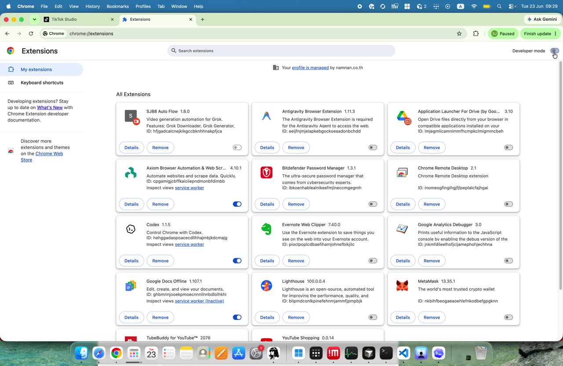Image resolution: width=563 pixels, height=366 pixels.
Task: Click the Axiom Browser Automation icon
Action: pyautogui.click(x=131, y=173)
